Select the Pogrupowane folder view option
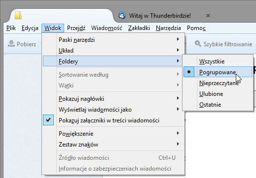The width and height of the screenshot is (256, 178). click(x=218, y=72)
